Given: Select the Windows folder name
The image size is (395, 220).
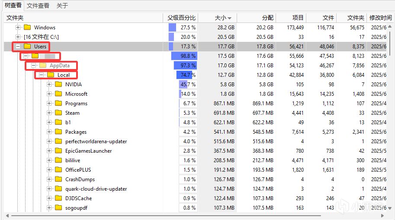Looking at the screenshot, I should tap(45, 27).
